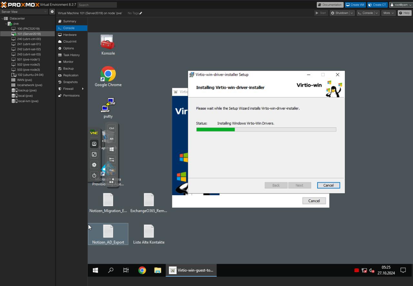Image resolution: width=413 pixels, height=286 pixels.
Task: Open the Console dropdown arrow
Action: [x=377, y=13]
